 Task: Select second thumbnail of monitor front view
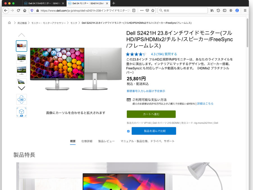pos(21,59)
